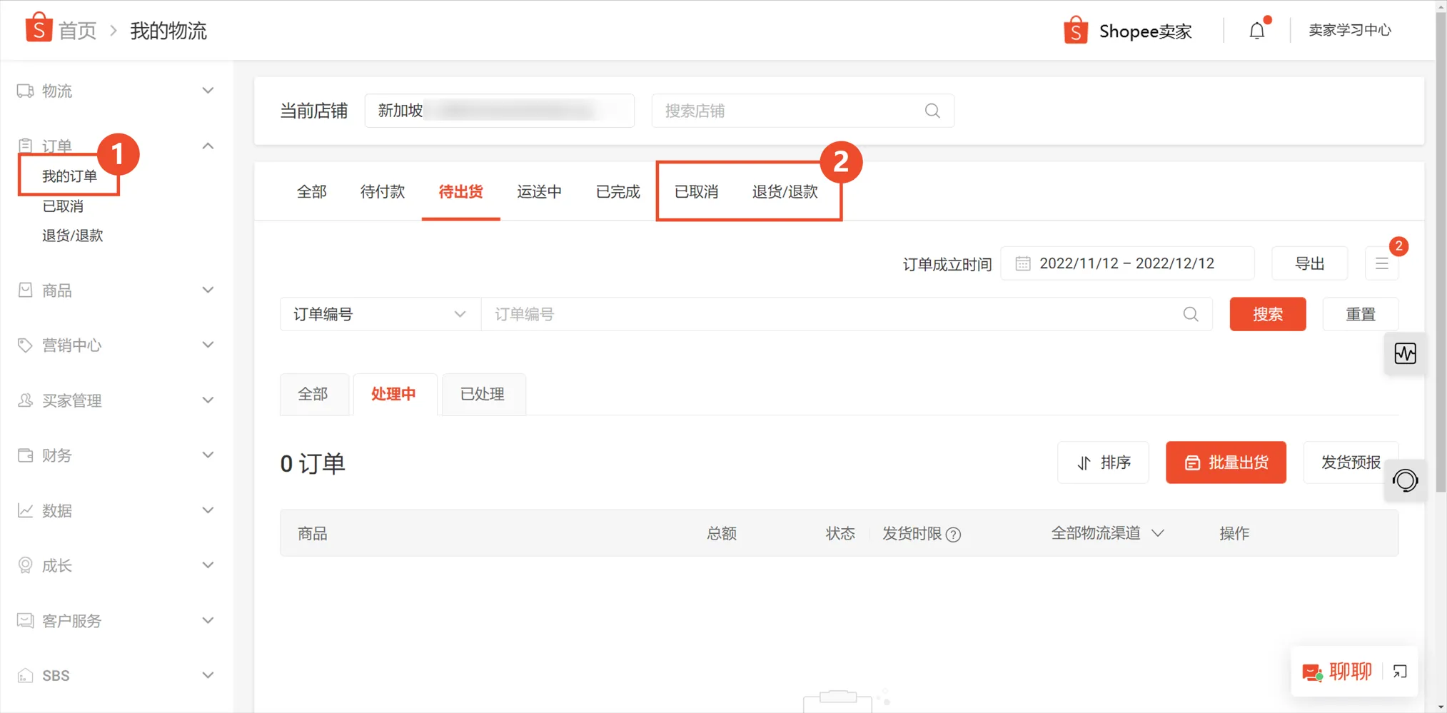Click the help icon next to 发货时限
1447x713 pixels.
point(954,534)
